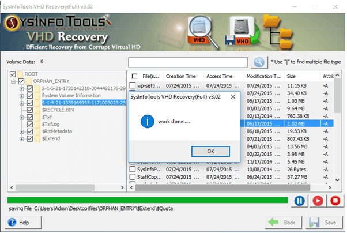Check the StaffCop... file checkbox
Viewport: 347px width, 233px height.
[x=133, y=176]
